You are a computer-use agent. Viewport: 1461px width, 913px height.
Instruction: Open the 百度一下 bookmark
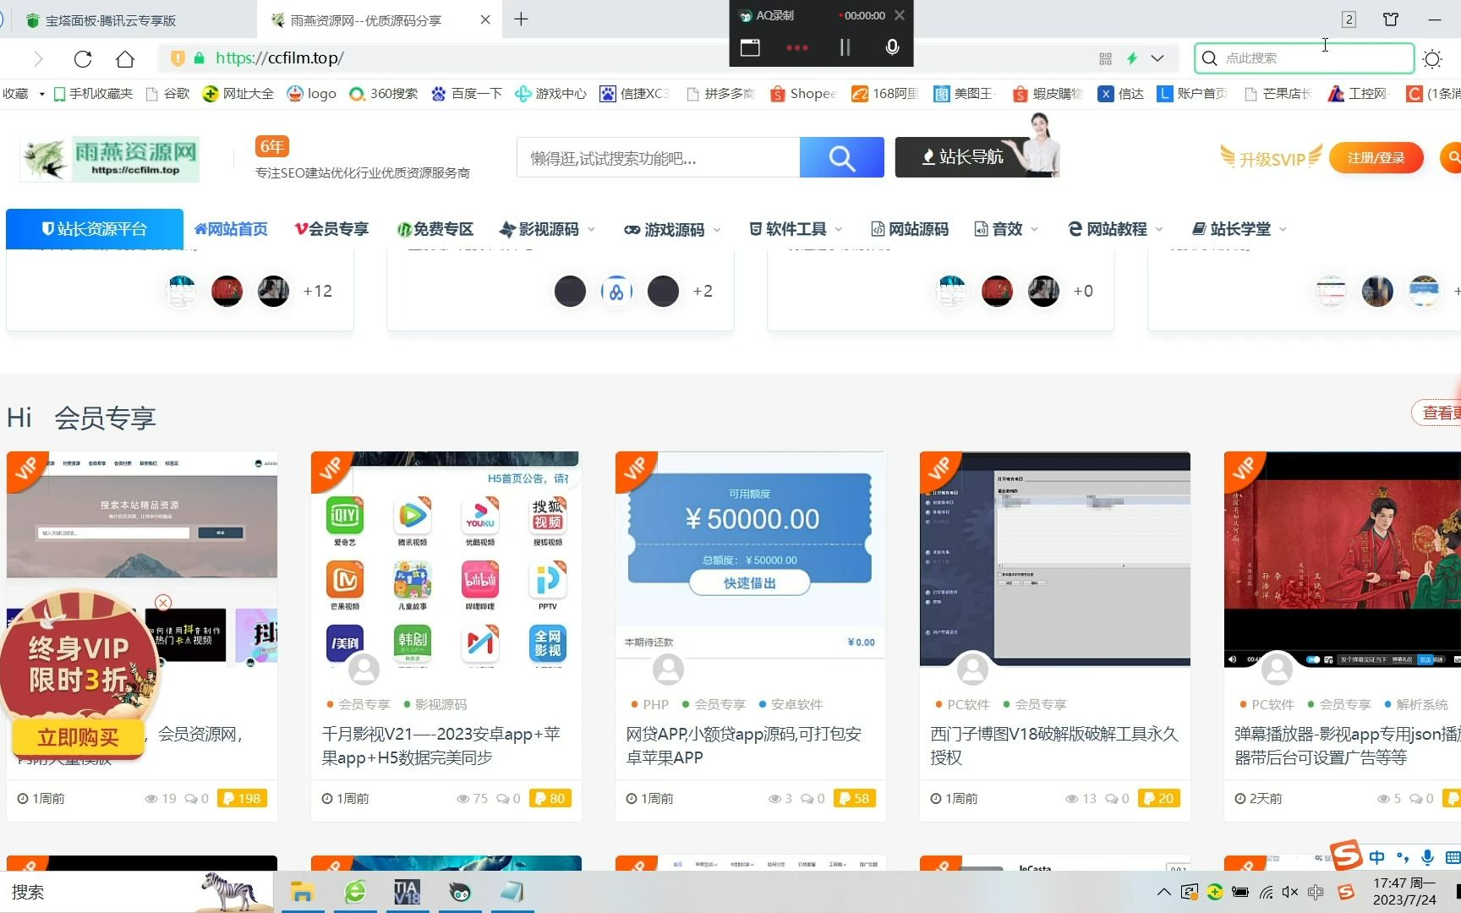[x=467, y=93]
